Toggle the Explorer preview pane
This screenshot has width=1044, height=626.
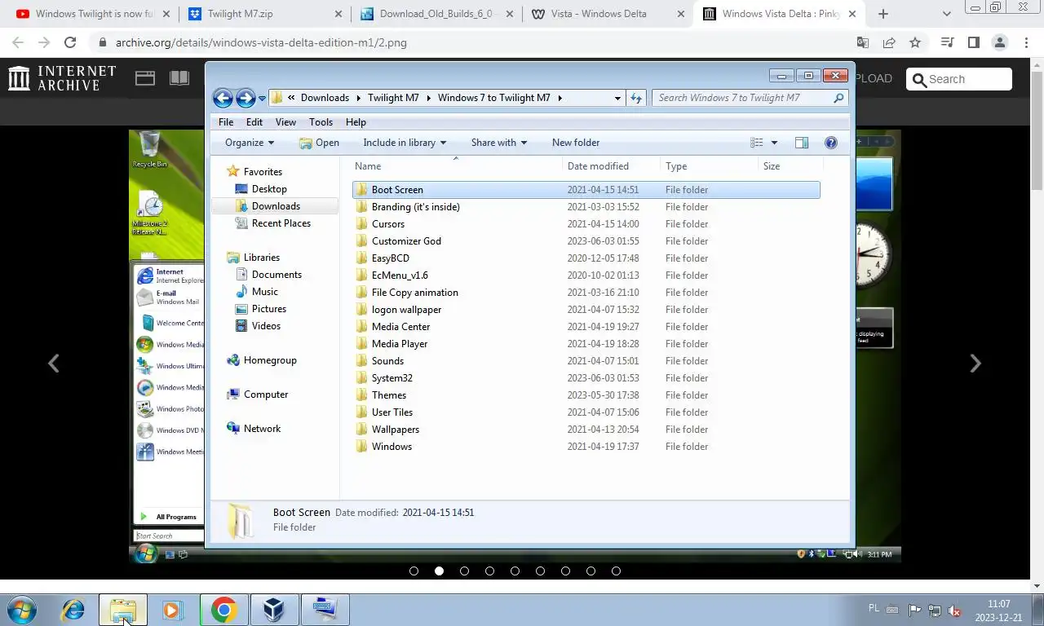pyautogui.click(x=802, y=143)
